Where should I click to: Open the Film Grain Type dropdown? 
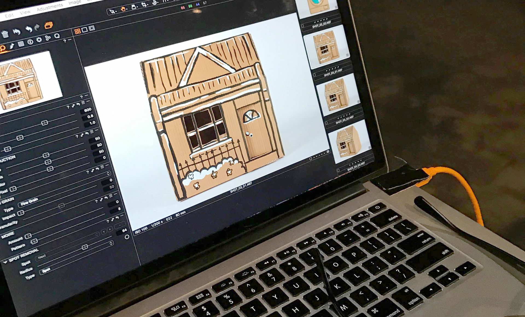pyautogui.click(x=30, y=202)
